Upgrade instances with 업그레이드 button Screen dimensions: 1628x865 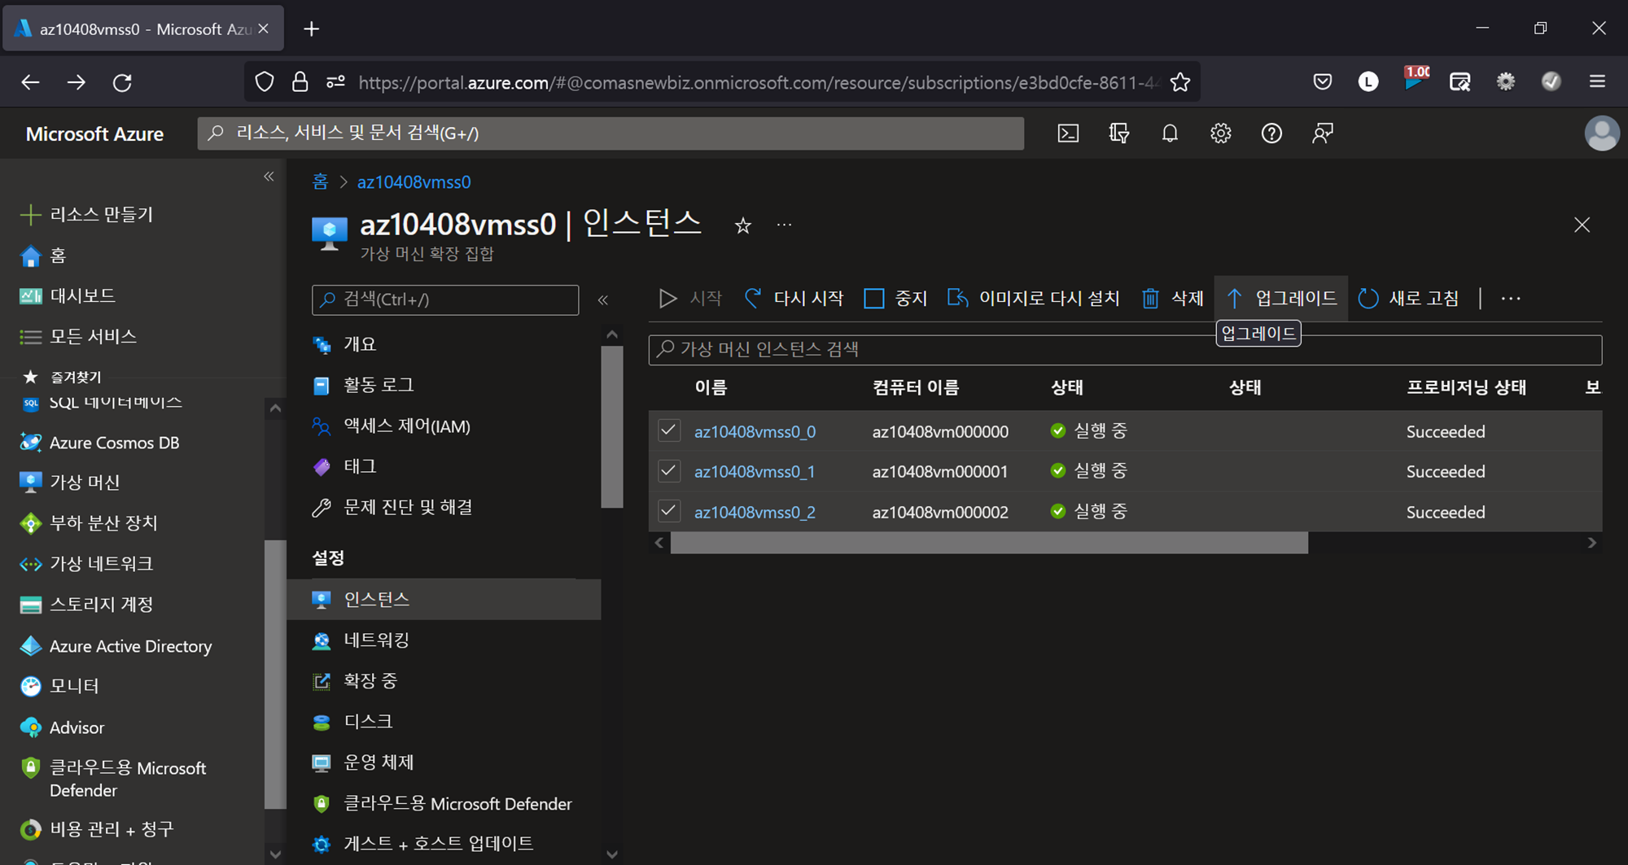(x=1281, y=299)
